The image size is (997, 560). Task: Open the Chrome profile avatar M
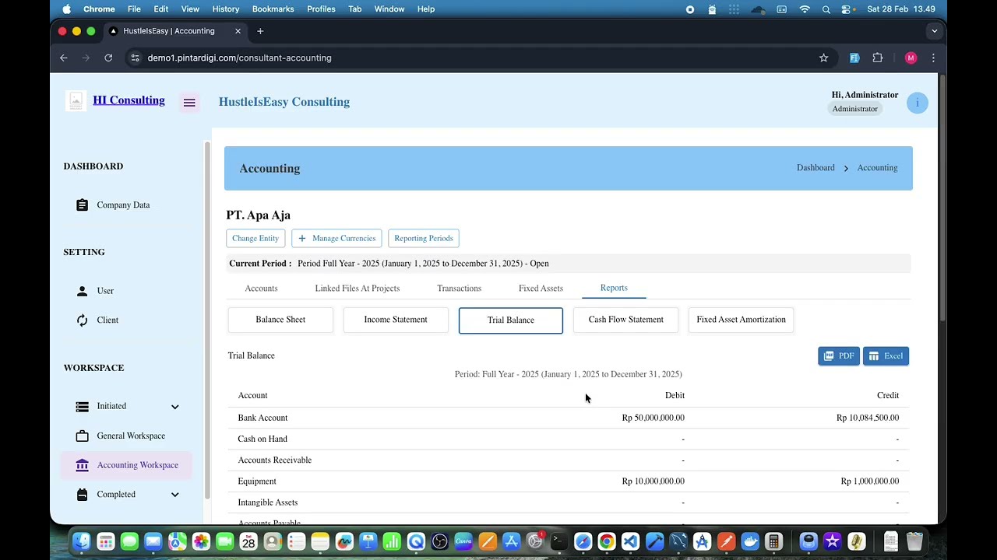911,58
